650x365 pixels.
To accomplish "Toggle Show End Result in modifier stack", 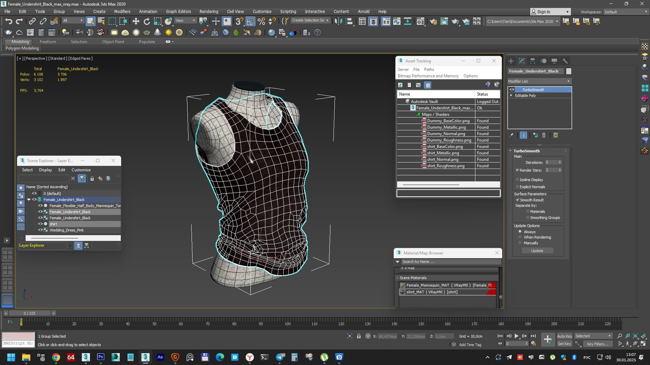I will (523, 135).
